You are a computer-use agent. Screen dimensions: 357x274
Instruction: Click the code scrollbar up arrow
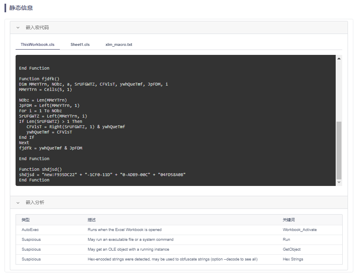point(339,59)
